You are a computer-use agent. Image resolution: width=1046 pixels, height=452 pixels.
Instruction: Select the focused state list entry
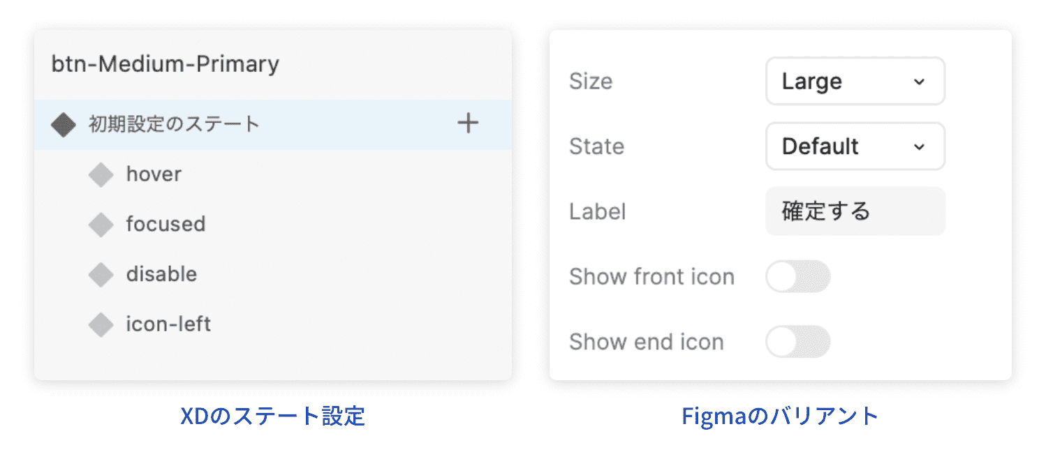tap(165, 224)
